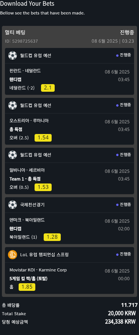Click purple 진행중 dot on the 핀란드 - 네덜란드 card
The width and height of the screenshot is (139, 335).
[117, 56]
